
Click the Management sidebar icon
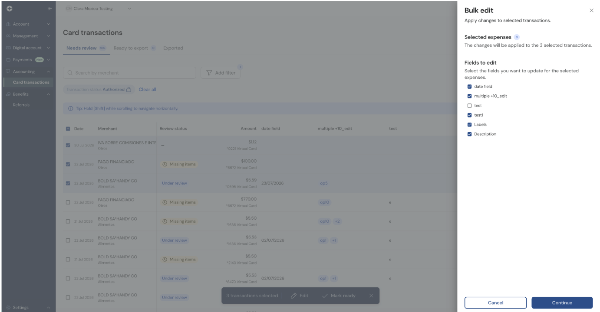[8, 36]
